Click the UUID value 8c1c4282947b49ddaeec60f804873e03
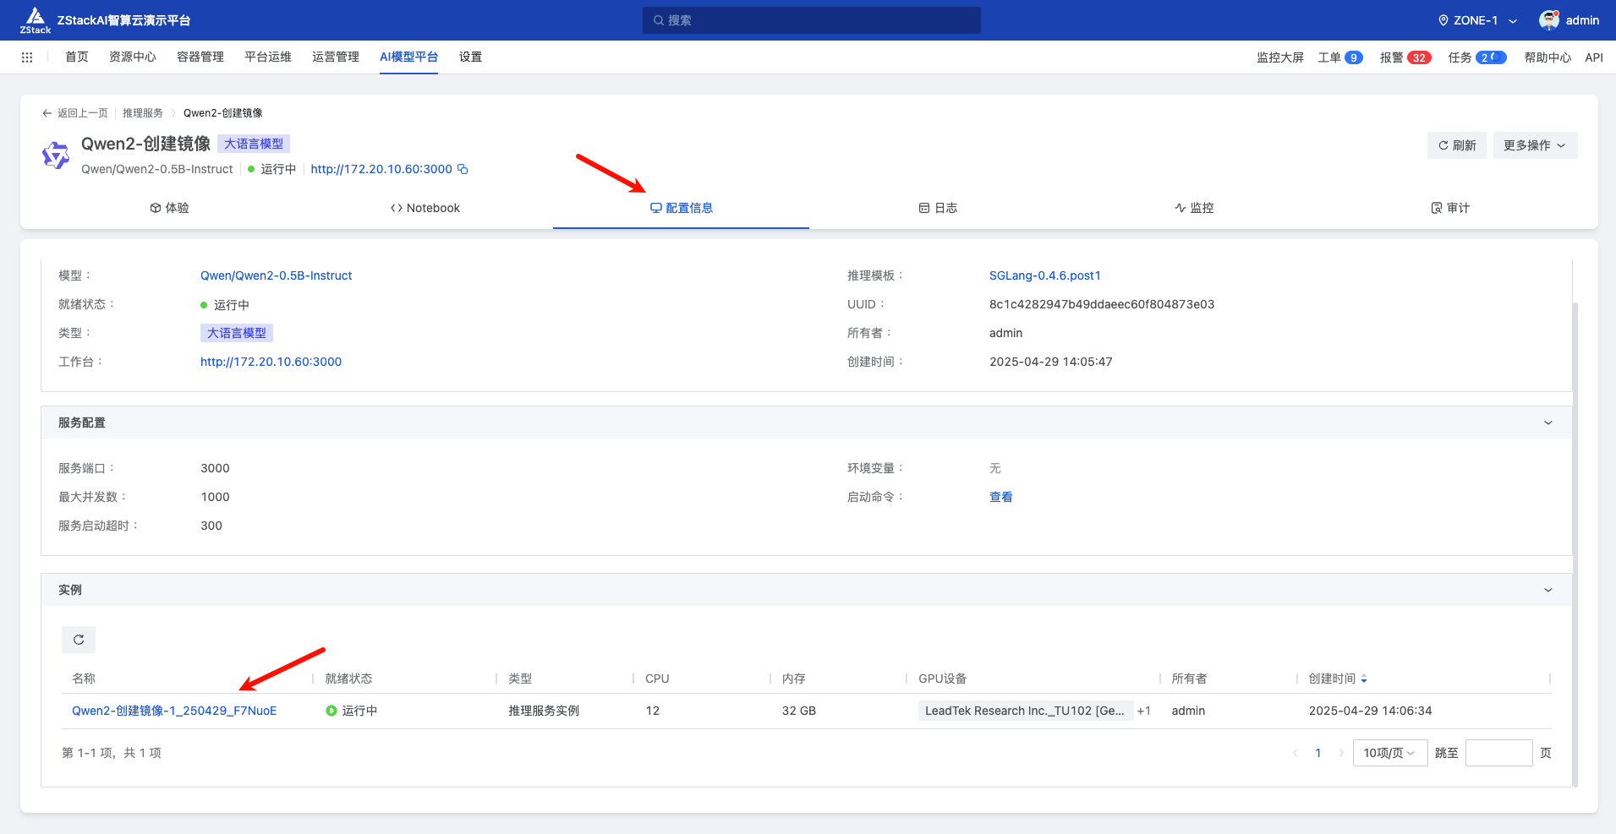This screenshot has height=834, width=1616. (1102, 304)
